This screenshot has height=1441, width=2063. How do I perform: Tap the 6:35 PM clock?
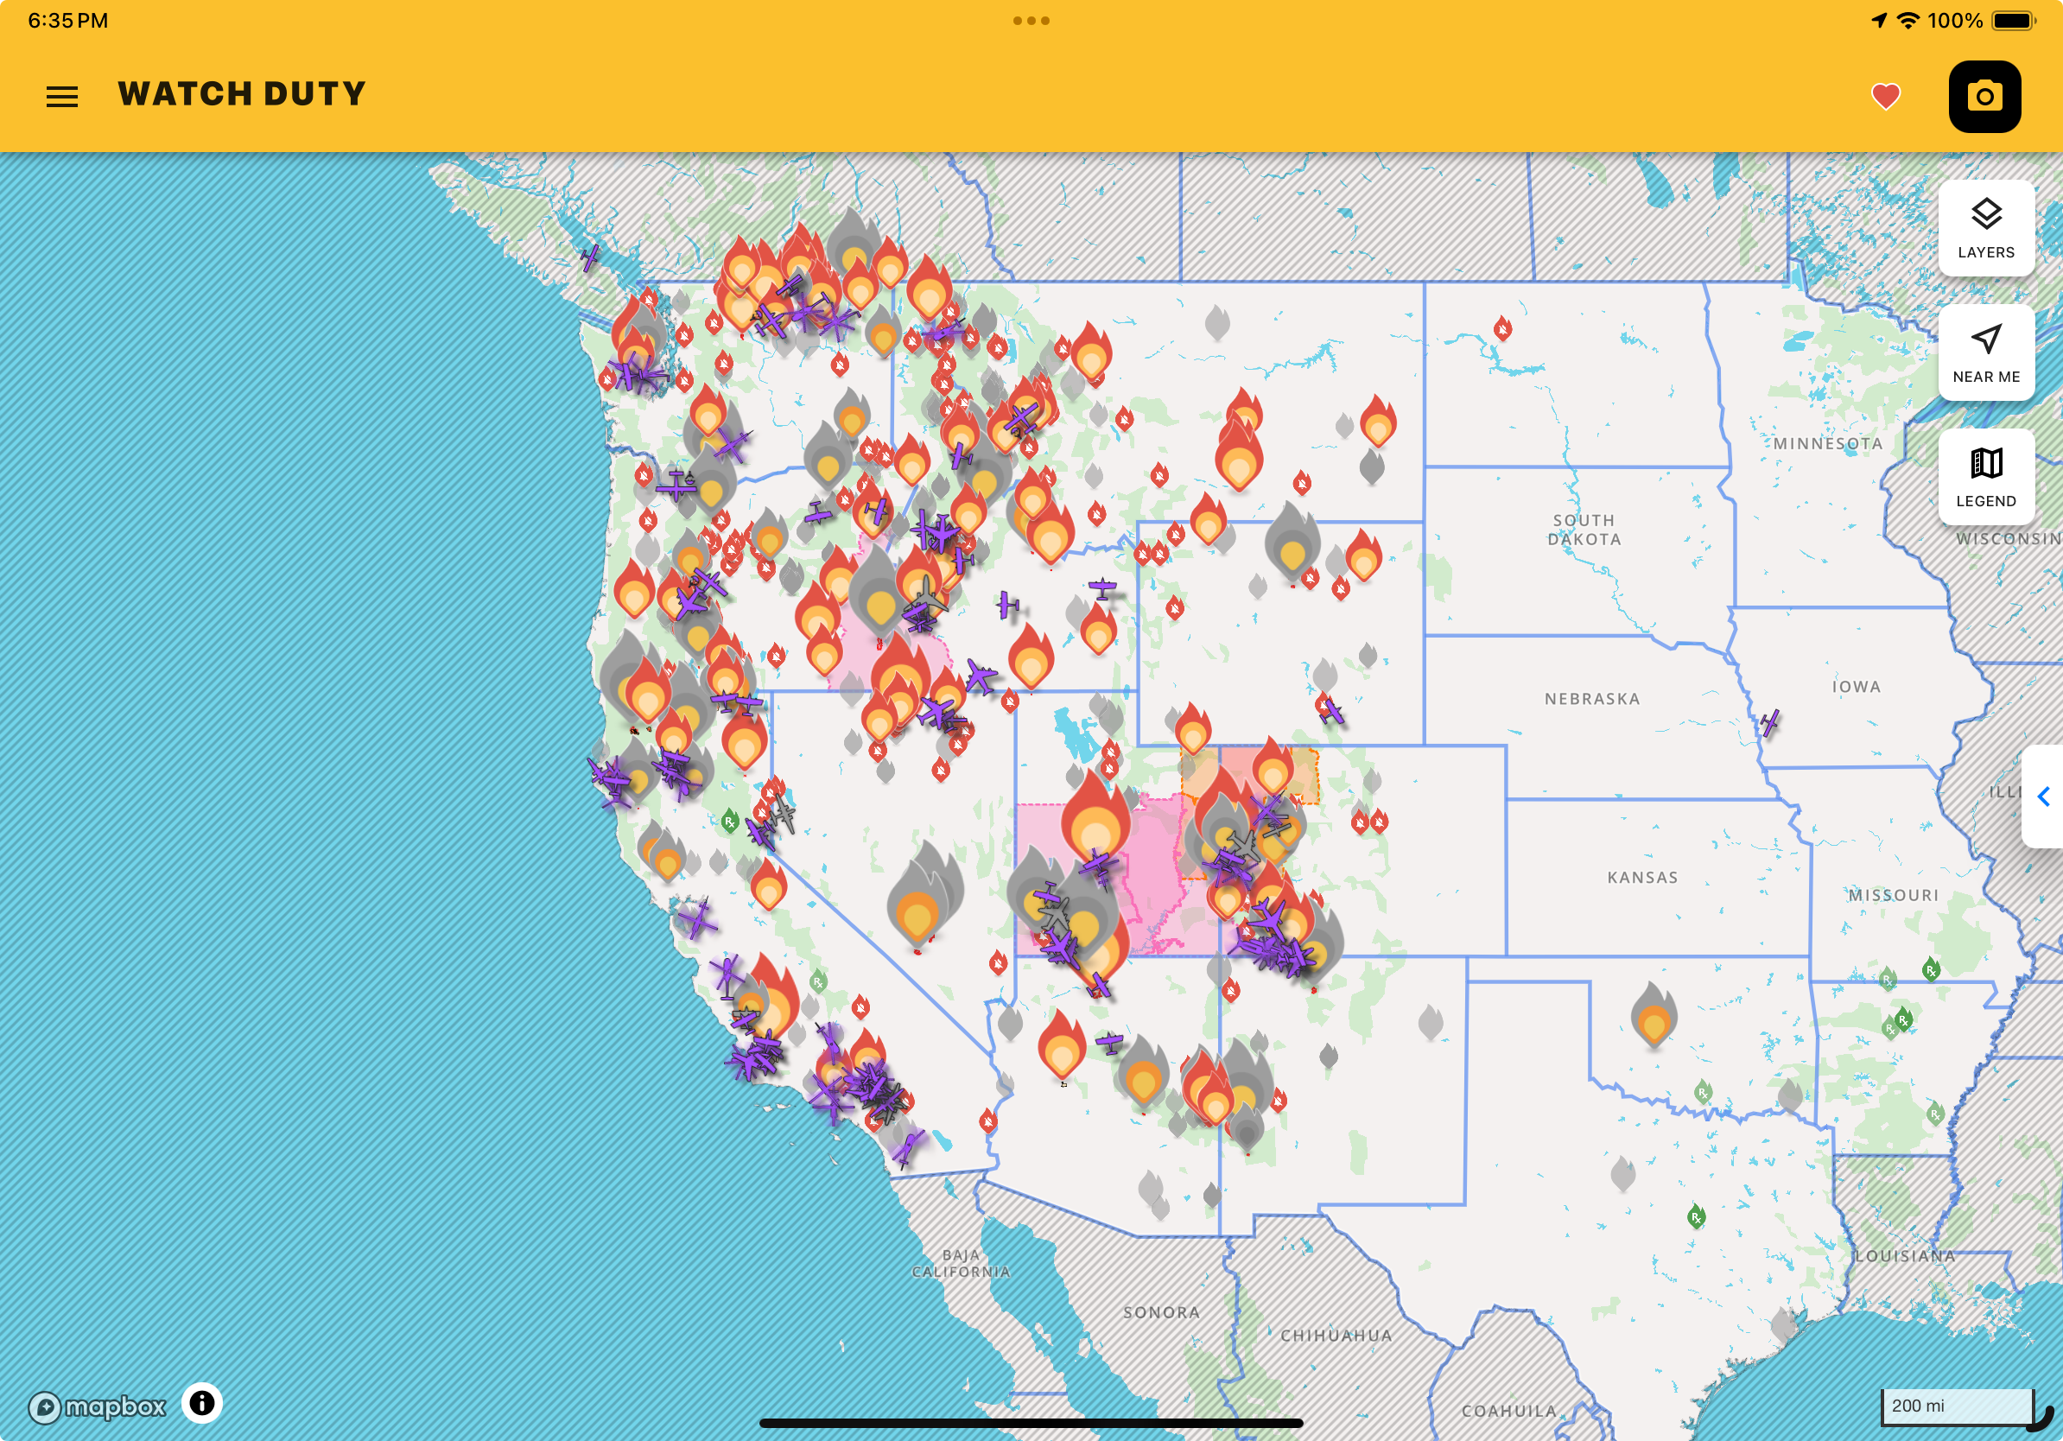coord(68,21)
